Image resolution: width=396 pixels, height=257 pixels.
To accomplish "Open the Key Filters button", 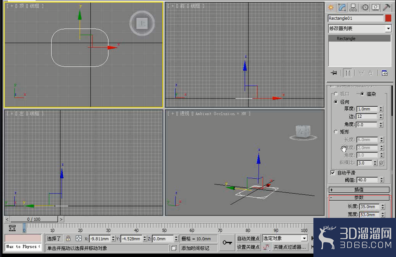I will [290, 247].
